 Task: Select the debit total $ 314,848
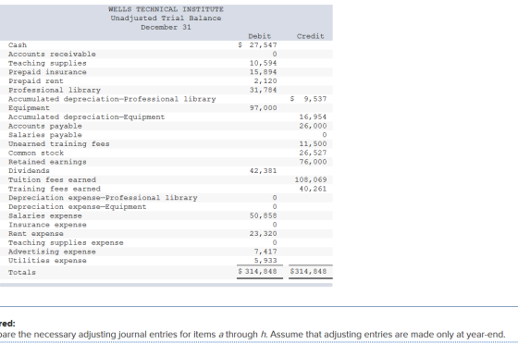point(258,272)
